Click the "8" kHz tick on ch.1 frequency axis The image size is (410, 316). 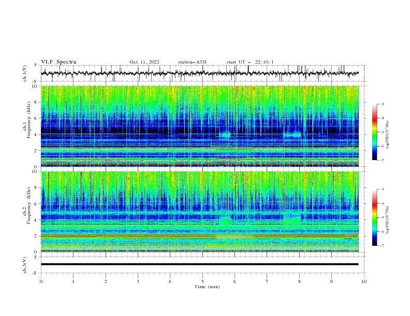[36, 102]
